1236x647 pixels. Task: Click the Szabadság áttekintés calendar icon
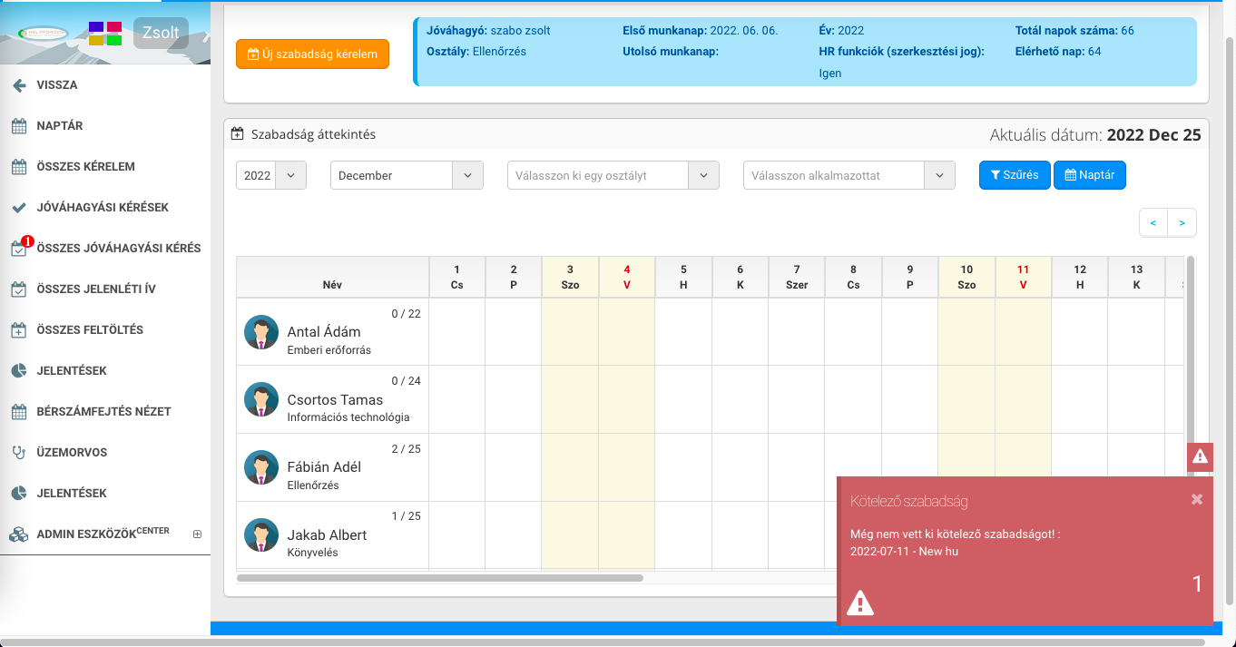tap(238, 134)
